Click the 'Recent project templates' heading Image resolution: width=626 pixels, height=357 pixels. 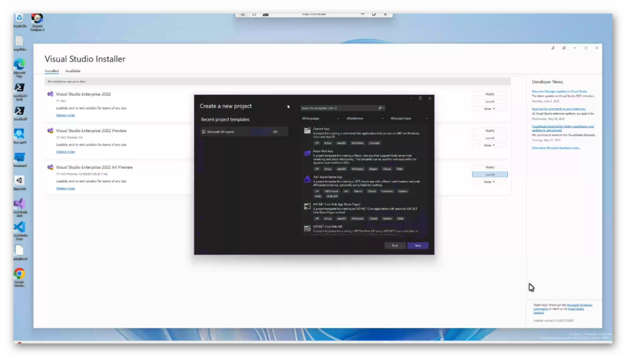[225, 119]
